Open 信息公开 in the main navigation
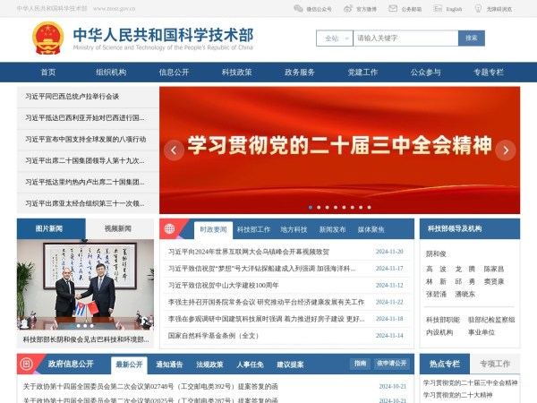This screenshot has width=537, height=403. click(x=174, y=72)
